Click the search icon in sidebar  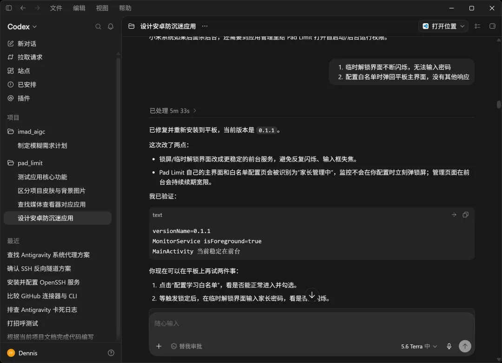98,26
